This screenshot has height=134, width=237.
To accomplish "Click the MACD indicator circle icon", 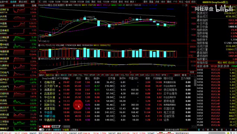I will (39, 59).
